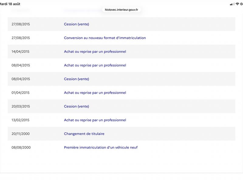Tap the Wi-Fi status icon

tap(237, 4)
